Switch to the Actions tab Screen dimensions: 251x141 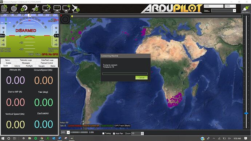click(17, 66)
